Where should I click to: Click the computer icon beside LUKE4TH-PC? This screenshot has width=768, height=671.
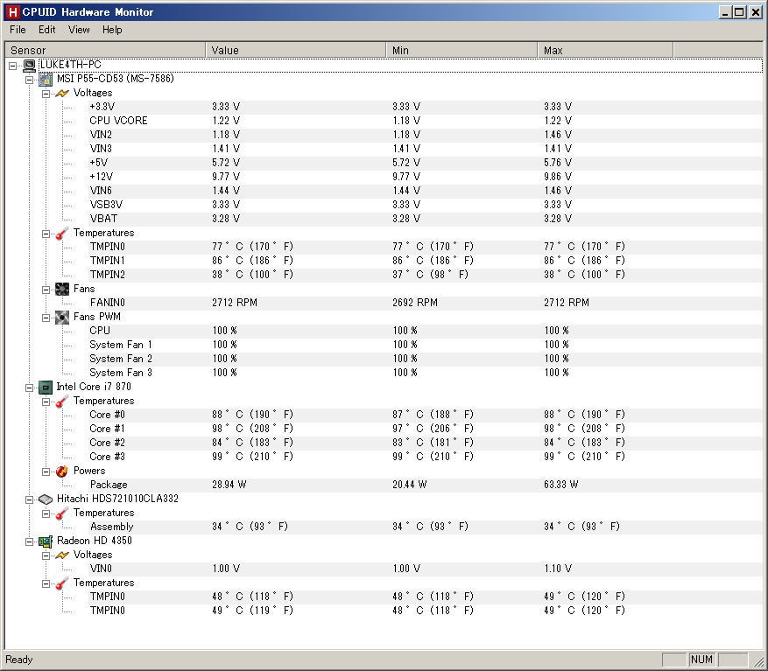click(30, 65)
